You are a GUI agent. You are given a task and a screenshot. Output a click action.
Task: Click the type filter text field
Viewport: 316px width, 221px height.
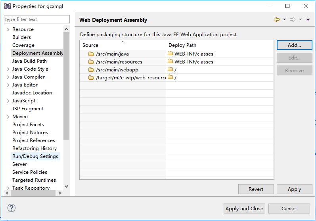click(x=37, y=19)
